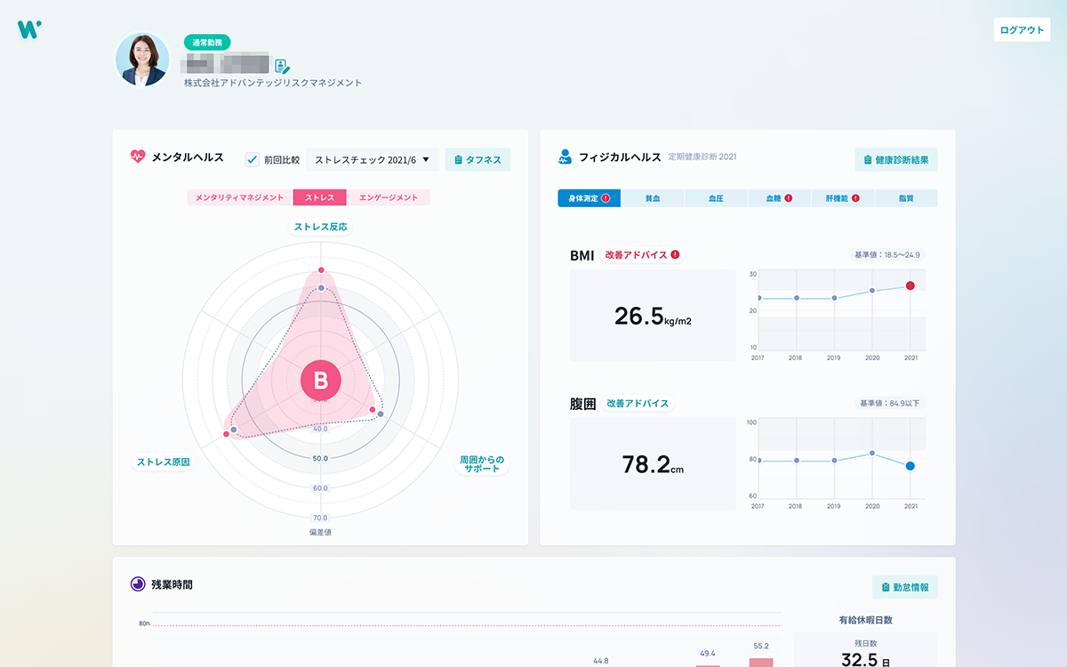The image size is (1067, 667).
Task: Click the red 2021 BMI data point
Action: pos(911,285)
